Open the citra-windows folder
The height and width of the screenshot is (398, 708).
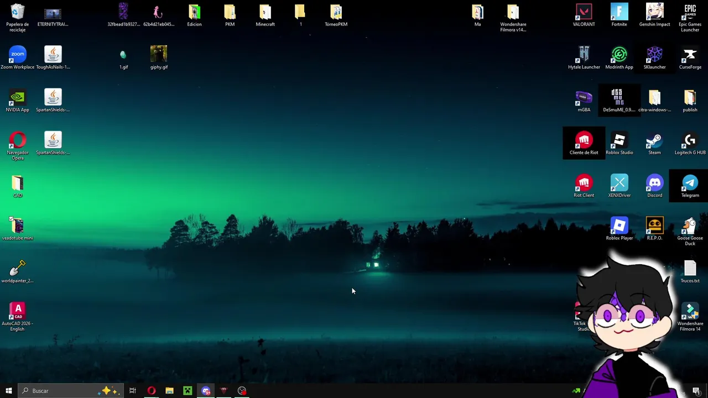654,101
